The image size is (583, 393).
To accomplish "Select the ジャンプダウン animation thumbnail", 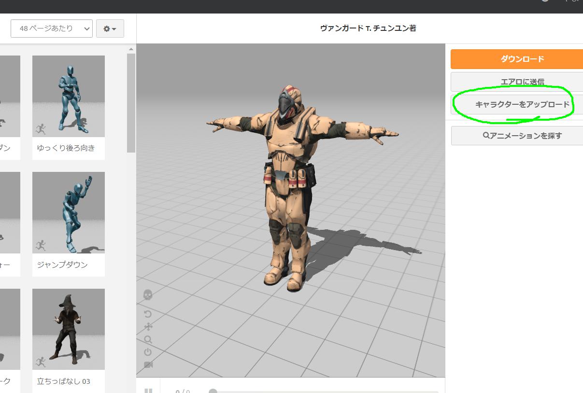I will pyautogui.click(x=69, y=213).
